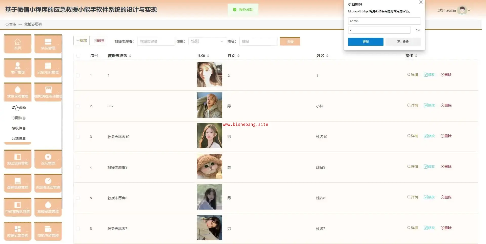
Task: Close the 更新密码 Edge popup
Action: tap(421, 2)
